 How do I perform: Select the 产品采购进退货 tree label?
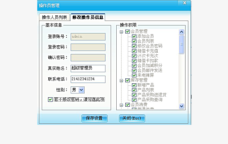pyautogui.click(x=152, y=95)
